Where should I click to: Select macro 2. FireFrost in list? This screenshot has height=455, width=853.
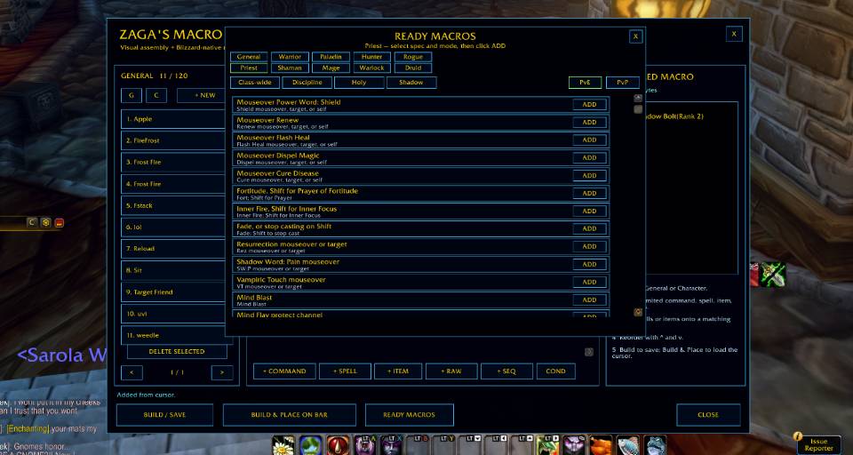[x=173, y=140]
